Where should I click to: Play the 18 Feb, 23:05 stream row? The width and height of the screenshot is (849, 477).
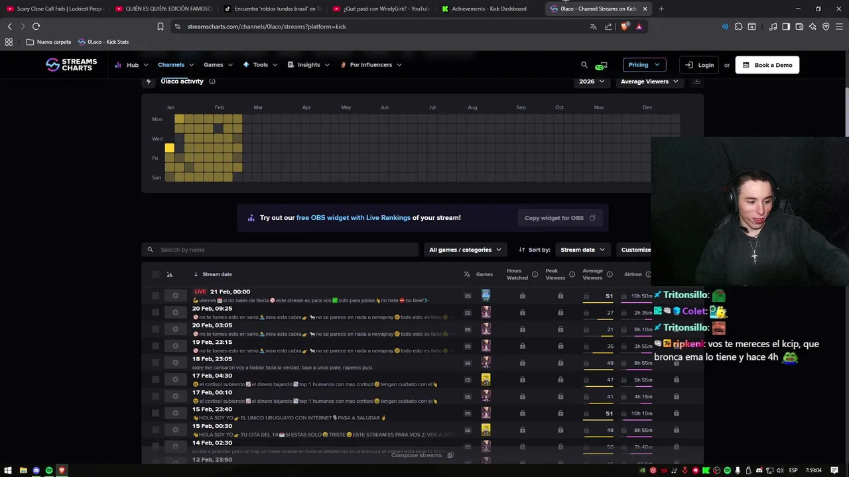click(175, 363)
